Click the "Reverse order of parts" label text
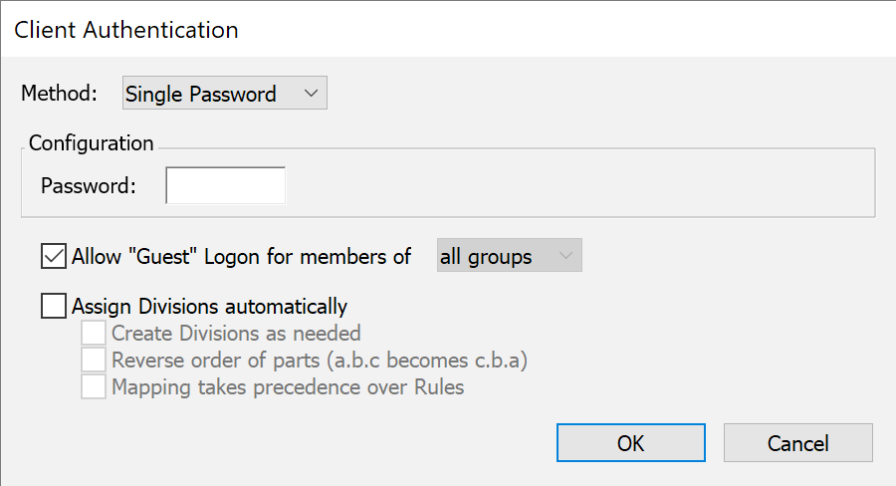Image resolution: width=896 pixels, height=486 pixels. pos(319,360)
